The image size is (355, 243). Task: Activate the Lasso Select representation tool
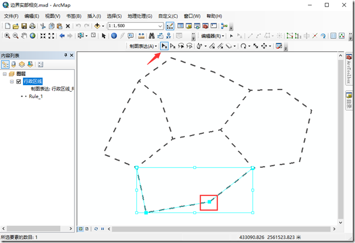tap(181, 46)
